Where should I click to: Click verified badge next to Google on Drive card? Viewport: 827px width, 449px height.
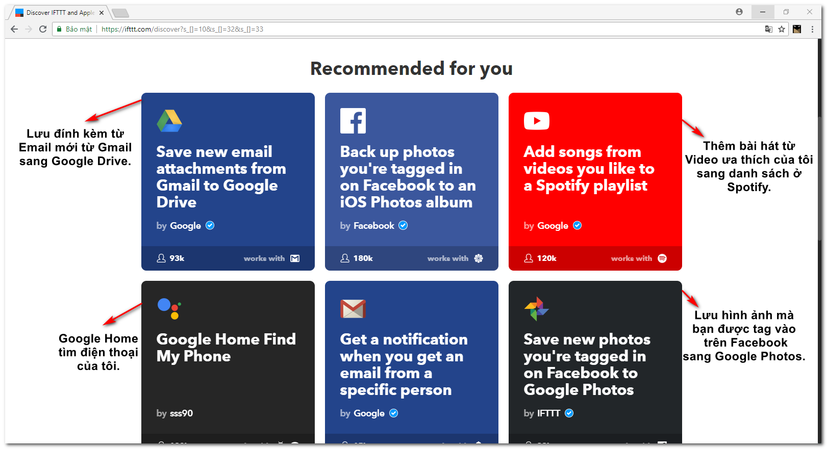coord(210,225)
